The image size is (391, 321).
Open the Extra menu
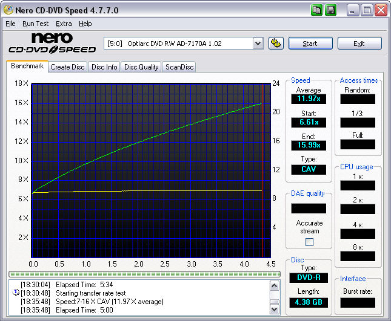[x=64, y=24]
